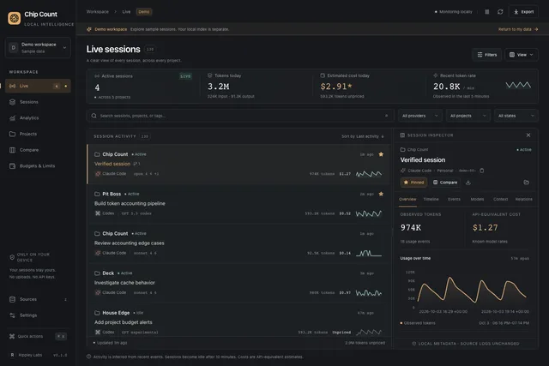This screenshot has height=366, width=549.
Task: Switch to the Overview tab
Action: point(407,199)
